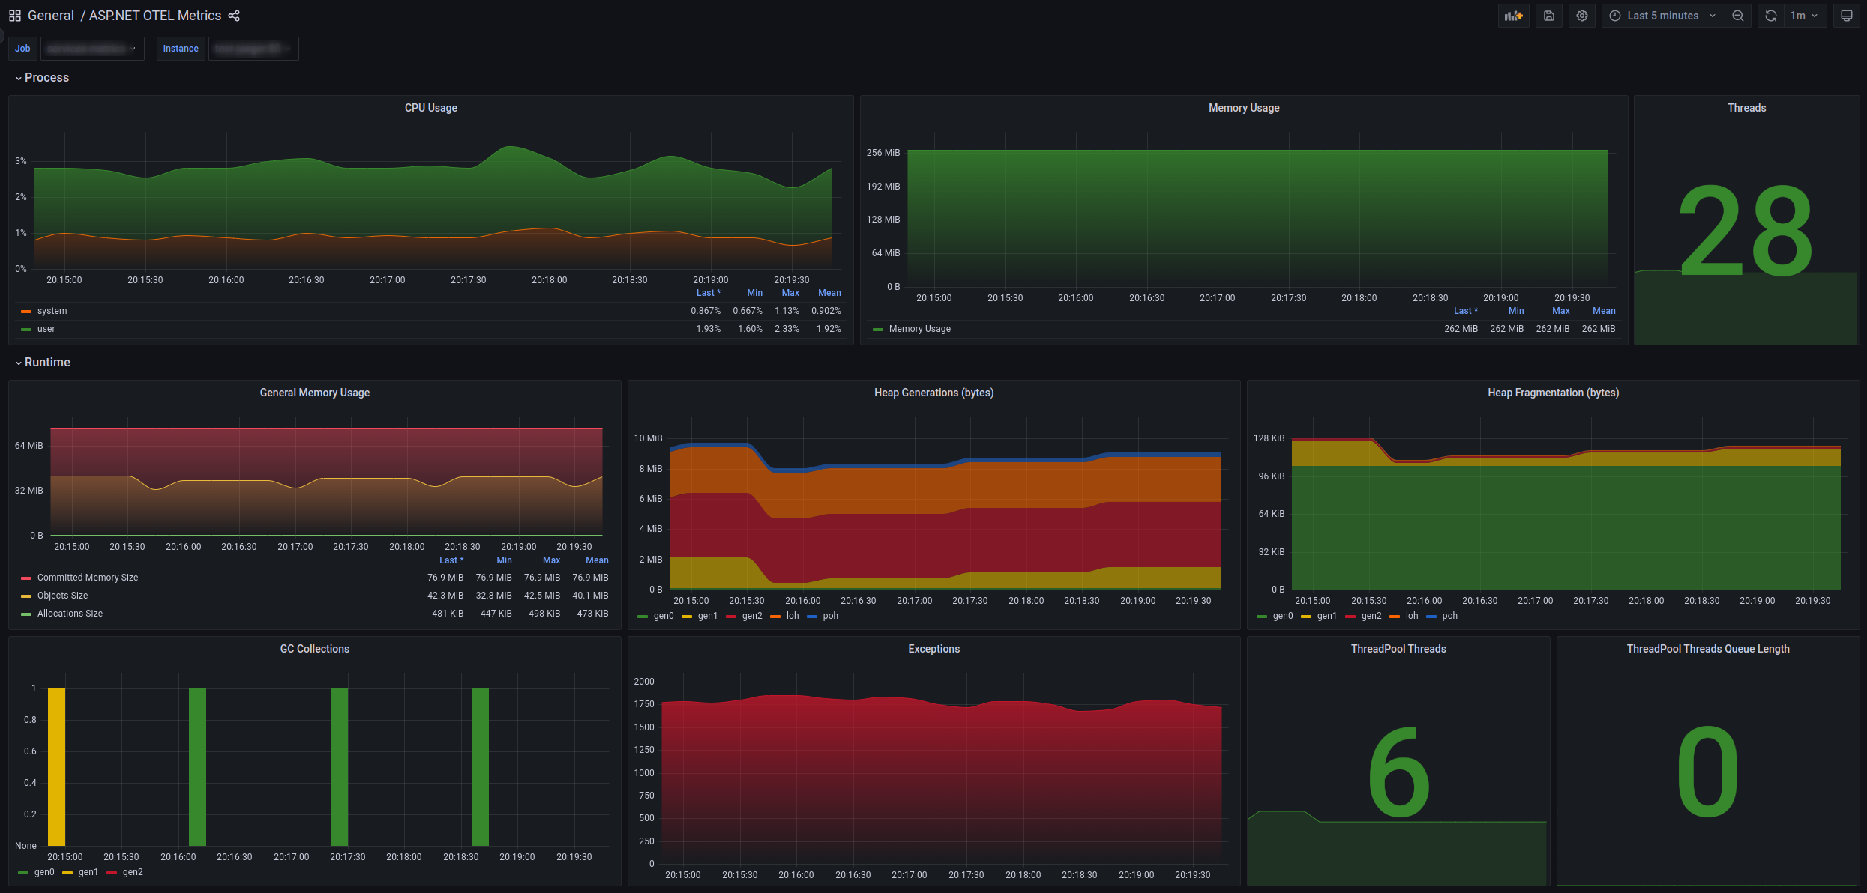Screen dimensions: 1867x893
Task: Sort CPU legend by Mean column
Action: point(829,293)
